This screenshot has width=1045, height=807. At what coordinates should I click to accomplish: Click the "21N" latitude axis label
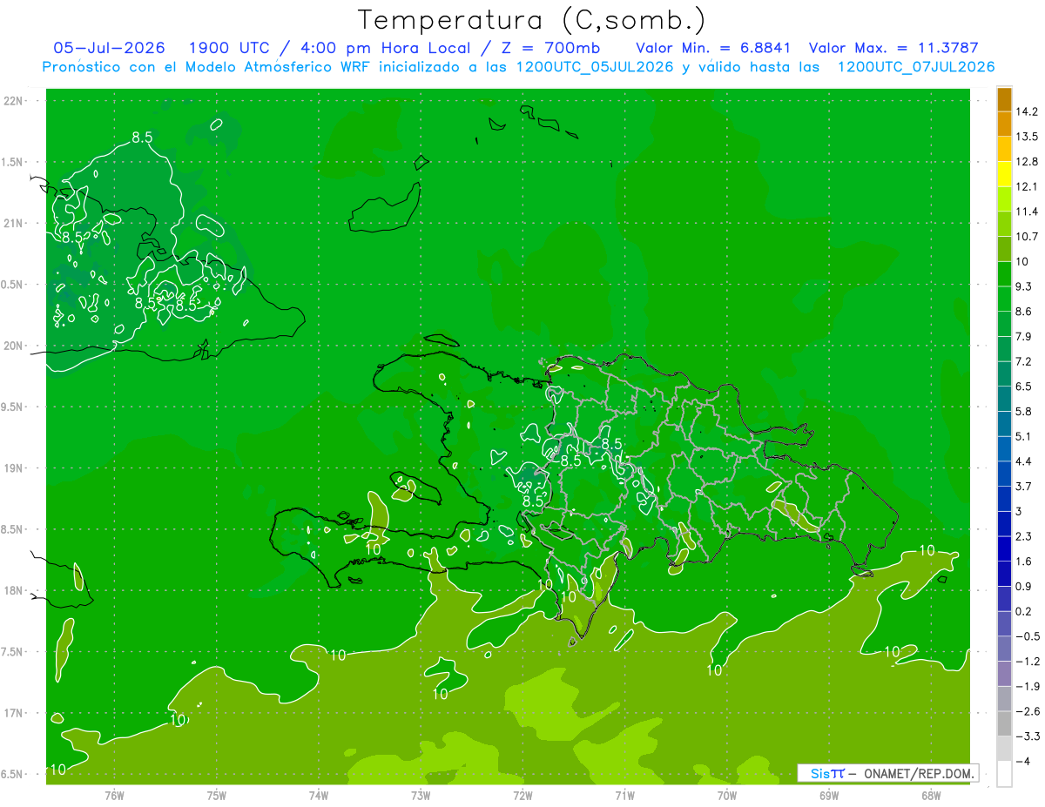pyautogui.click(x=13, y=224)
